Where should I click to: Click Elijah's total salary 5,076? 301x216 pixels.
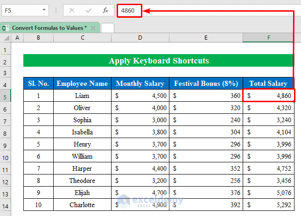click(268, 193)
